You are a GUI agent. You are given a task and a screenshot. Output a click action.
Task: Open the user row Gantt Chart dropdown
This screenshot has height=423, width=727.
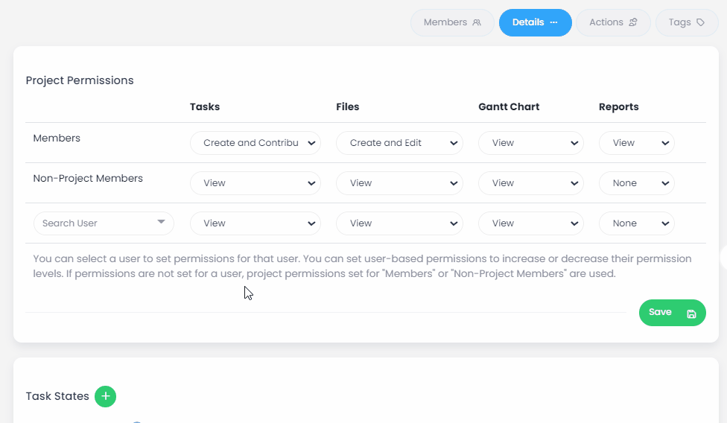(x=530, y=223)
